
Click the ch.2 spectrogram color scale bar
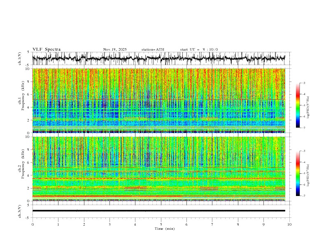(x=298, y=173)
